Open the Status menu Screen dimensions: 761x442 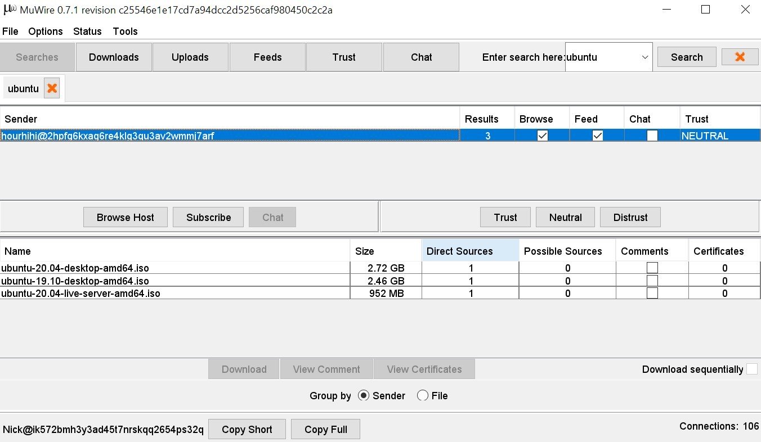click(x=87, y=31)
